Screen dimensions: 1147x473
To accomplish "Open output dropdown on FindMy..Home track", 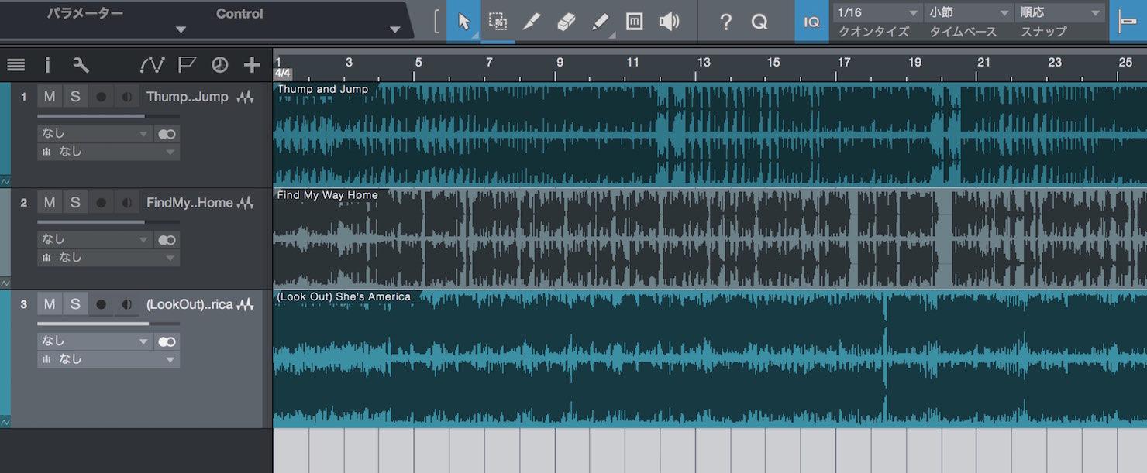I will coord(108,258).
